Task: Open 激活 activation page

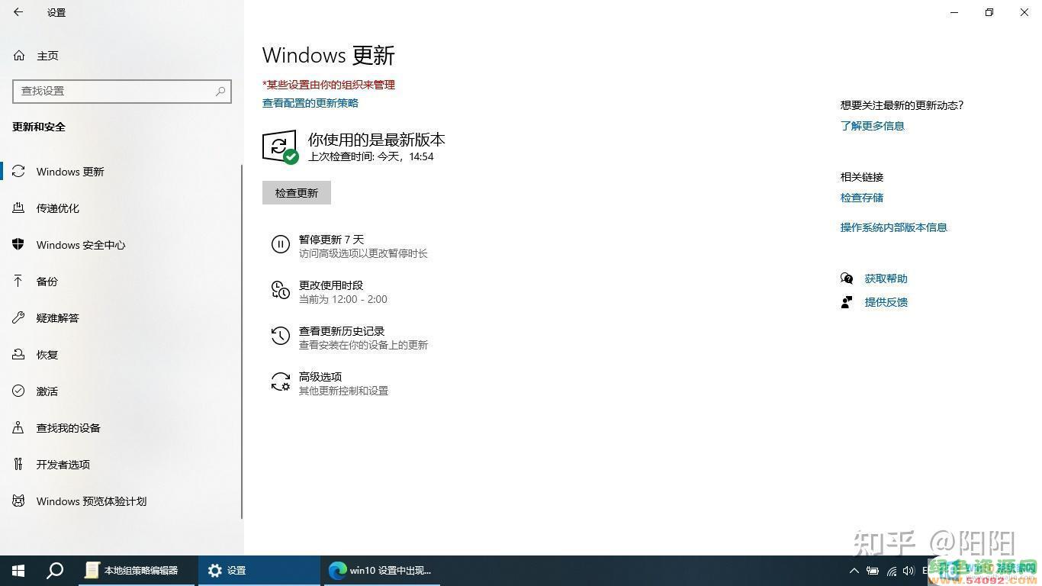Action: tap(122, 391)
